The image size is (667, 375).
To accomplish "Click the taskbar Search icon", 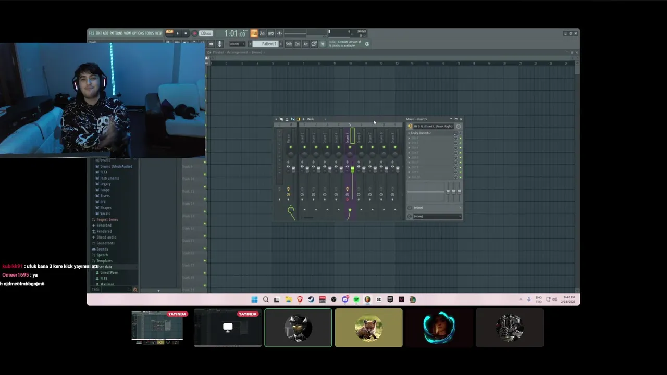I will [266, 299].
